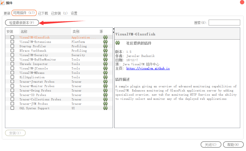
Task: Click community source icon for VisualVM-MBeans row
Action: tap(105, 72)
